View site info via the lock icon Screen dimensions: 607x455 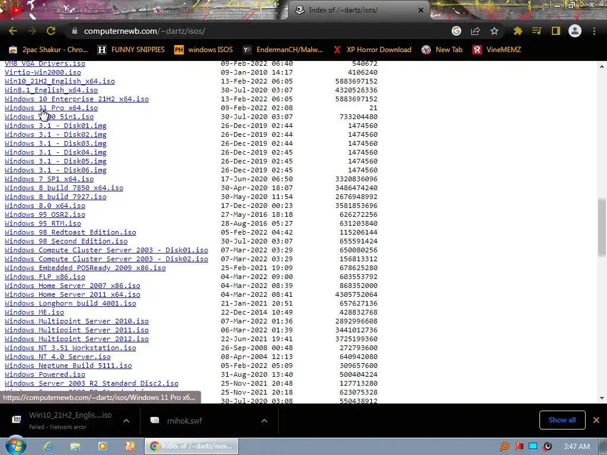(75, 31)
